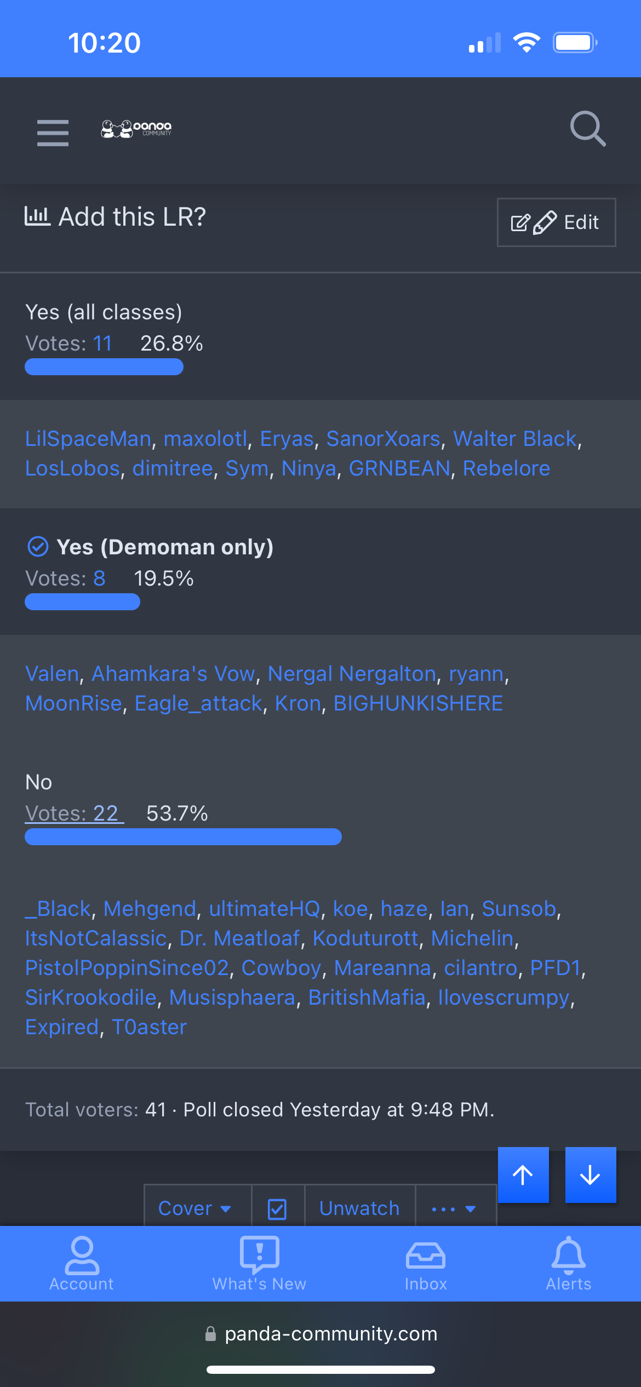641x1387 pixels.
Task: Expand the three-dots more options dropdown
Action: pyautogui.click(x=454, y=1208)
